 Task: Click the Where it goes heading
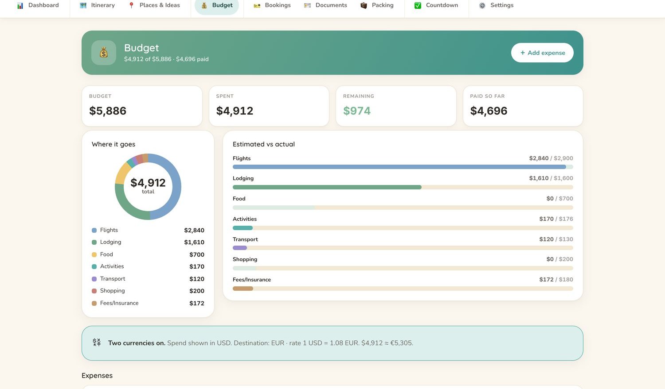click(x=113, y=144)
